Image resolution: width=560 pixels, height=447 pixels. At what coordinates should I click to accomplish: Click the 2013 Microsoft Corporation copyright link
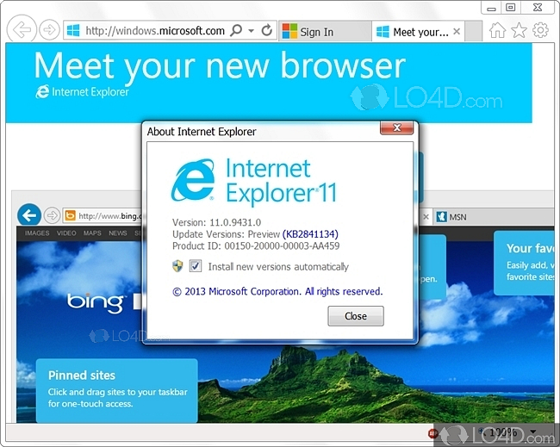click(x=277, y=292)
